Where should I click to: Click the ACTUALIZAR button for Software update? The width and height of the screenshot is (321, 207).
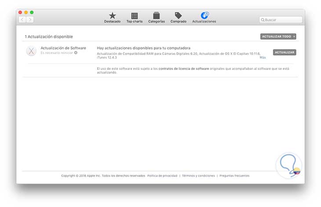(285, 52)
